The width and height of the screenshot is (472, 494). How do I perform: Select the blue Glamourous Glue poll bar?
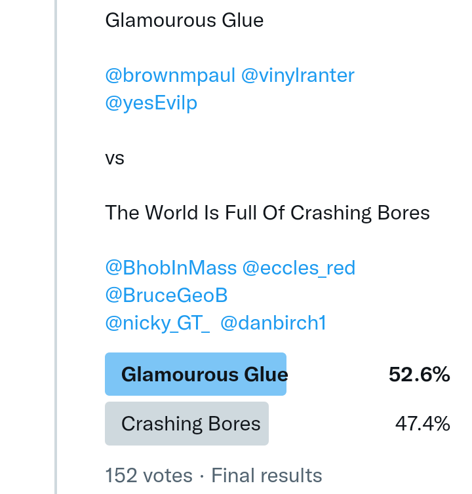click(x=195, y=374)
